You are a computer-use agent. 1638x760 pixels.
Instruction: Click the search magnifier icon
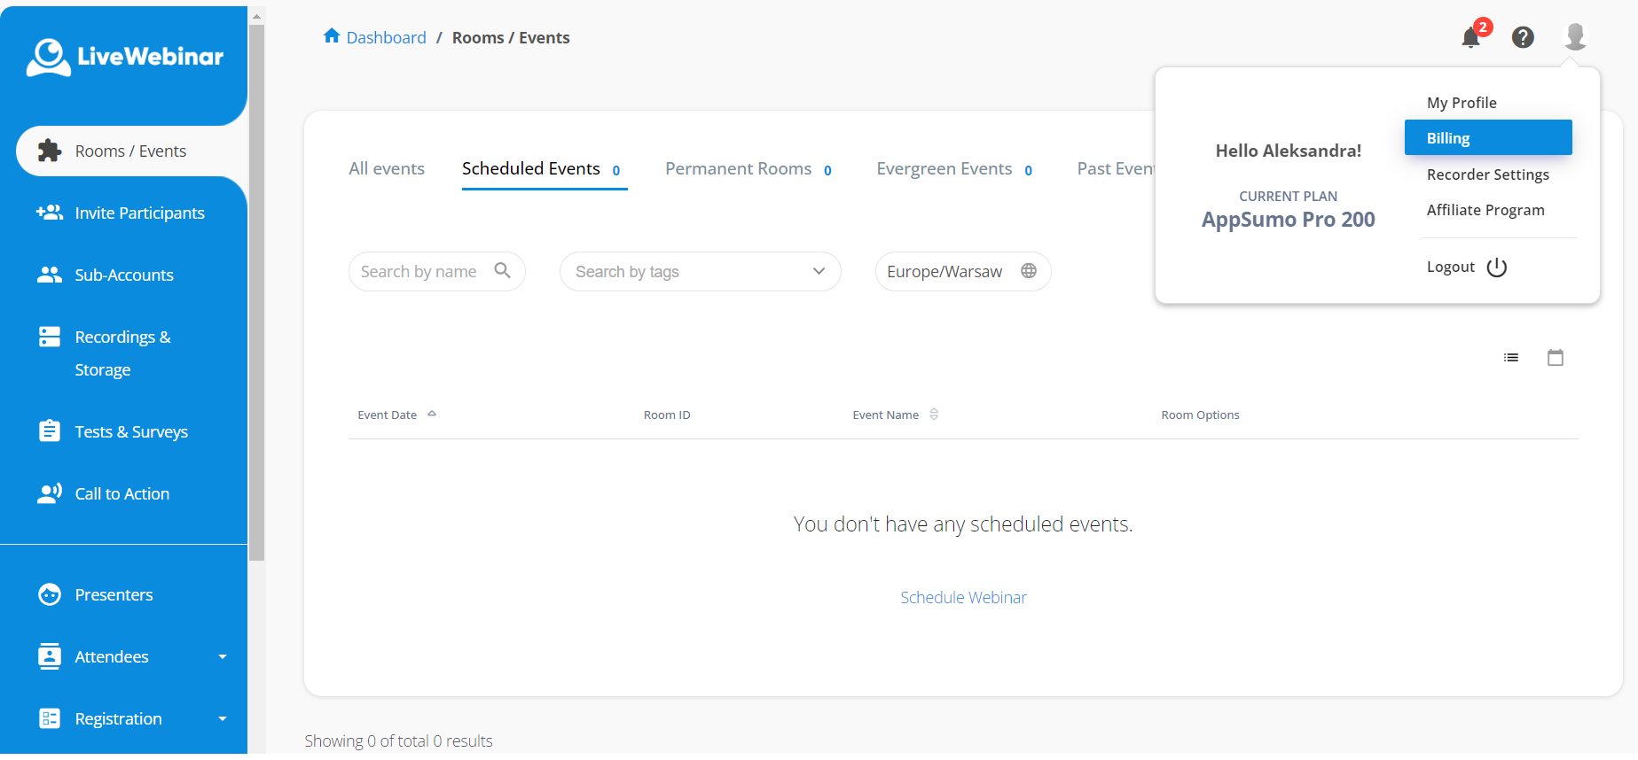502,271
